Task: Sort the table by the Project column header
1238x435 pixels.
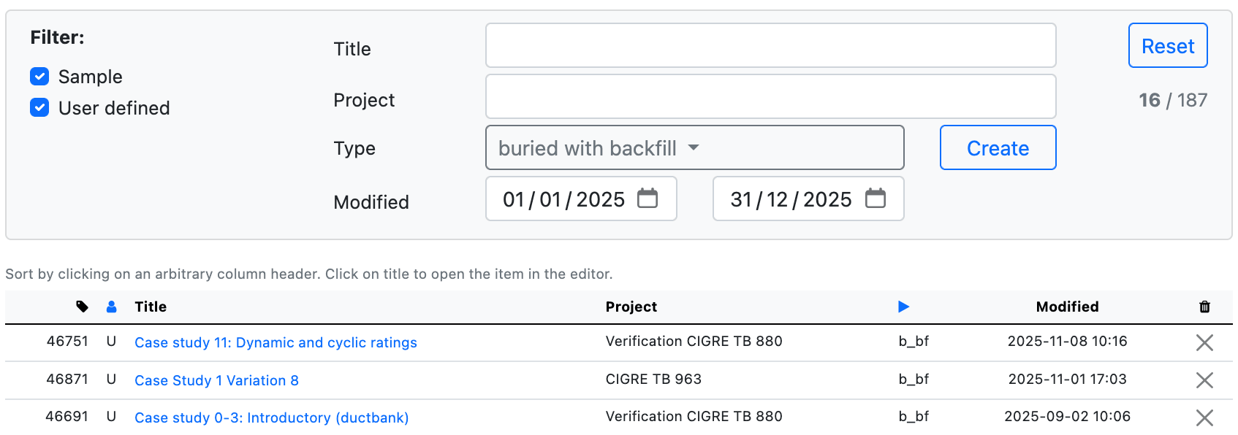Action: pos(631,307)
